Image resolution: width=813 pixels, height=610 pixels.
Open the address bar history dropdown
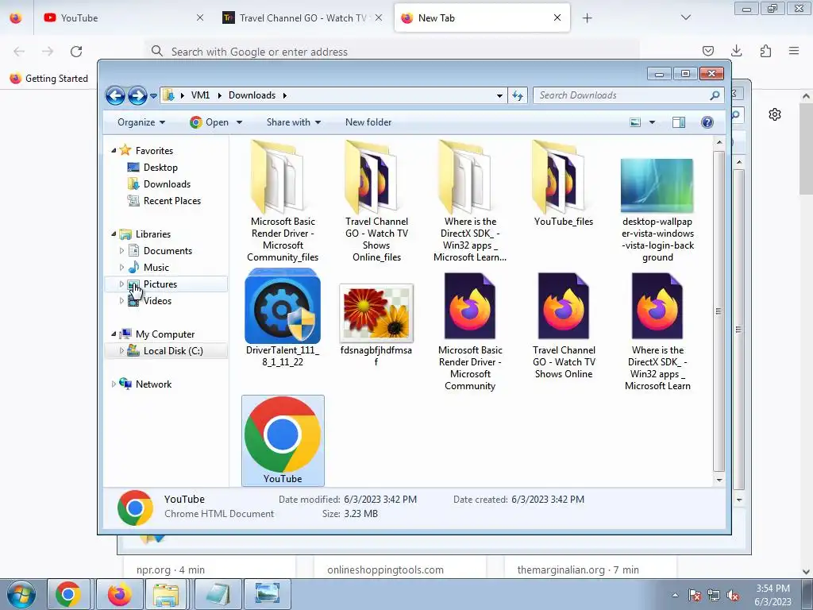coord(499,95)
